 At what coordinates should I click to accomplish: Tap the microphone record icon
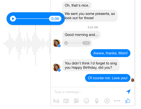pyautogui.click(x=97, y=101)
